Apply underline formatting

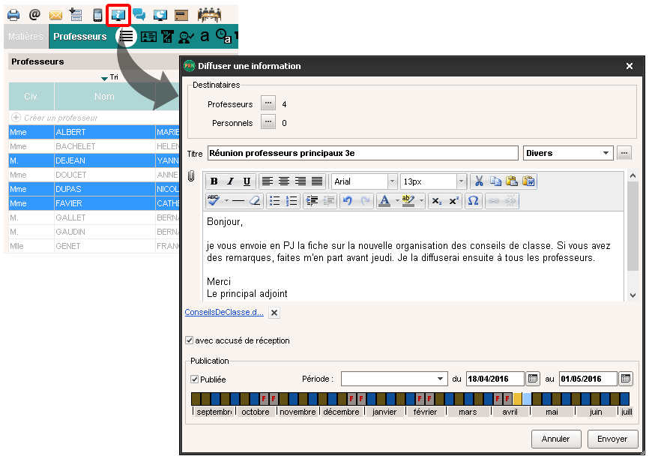(x=247, y=181)
